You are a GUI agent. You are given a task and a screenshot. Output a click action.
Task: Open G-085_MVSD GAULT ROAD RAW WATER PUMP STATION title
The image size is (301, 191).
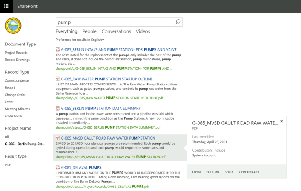point(108,138)
